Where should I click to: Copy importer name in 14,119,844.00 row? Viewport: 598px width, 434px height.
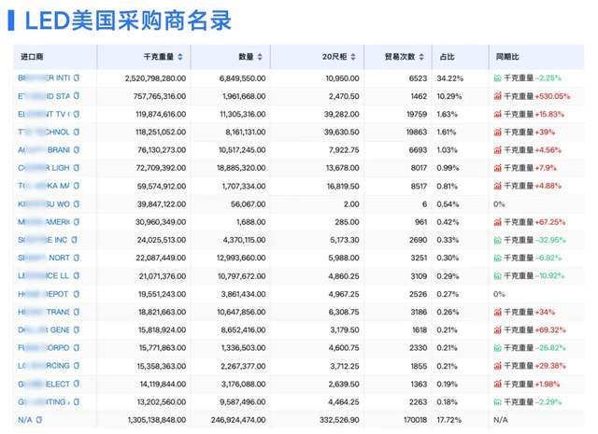[x=77, y=384]
